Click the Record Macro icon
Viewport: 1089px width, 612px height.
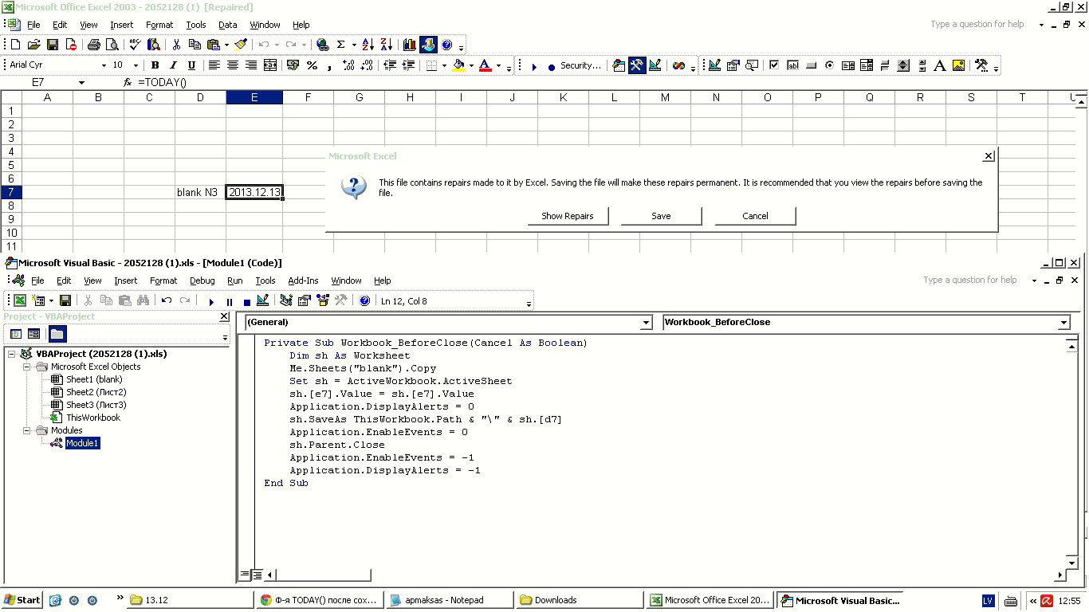point(551,67)
